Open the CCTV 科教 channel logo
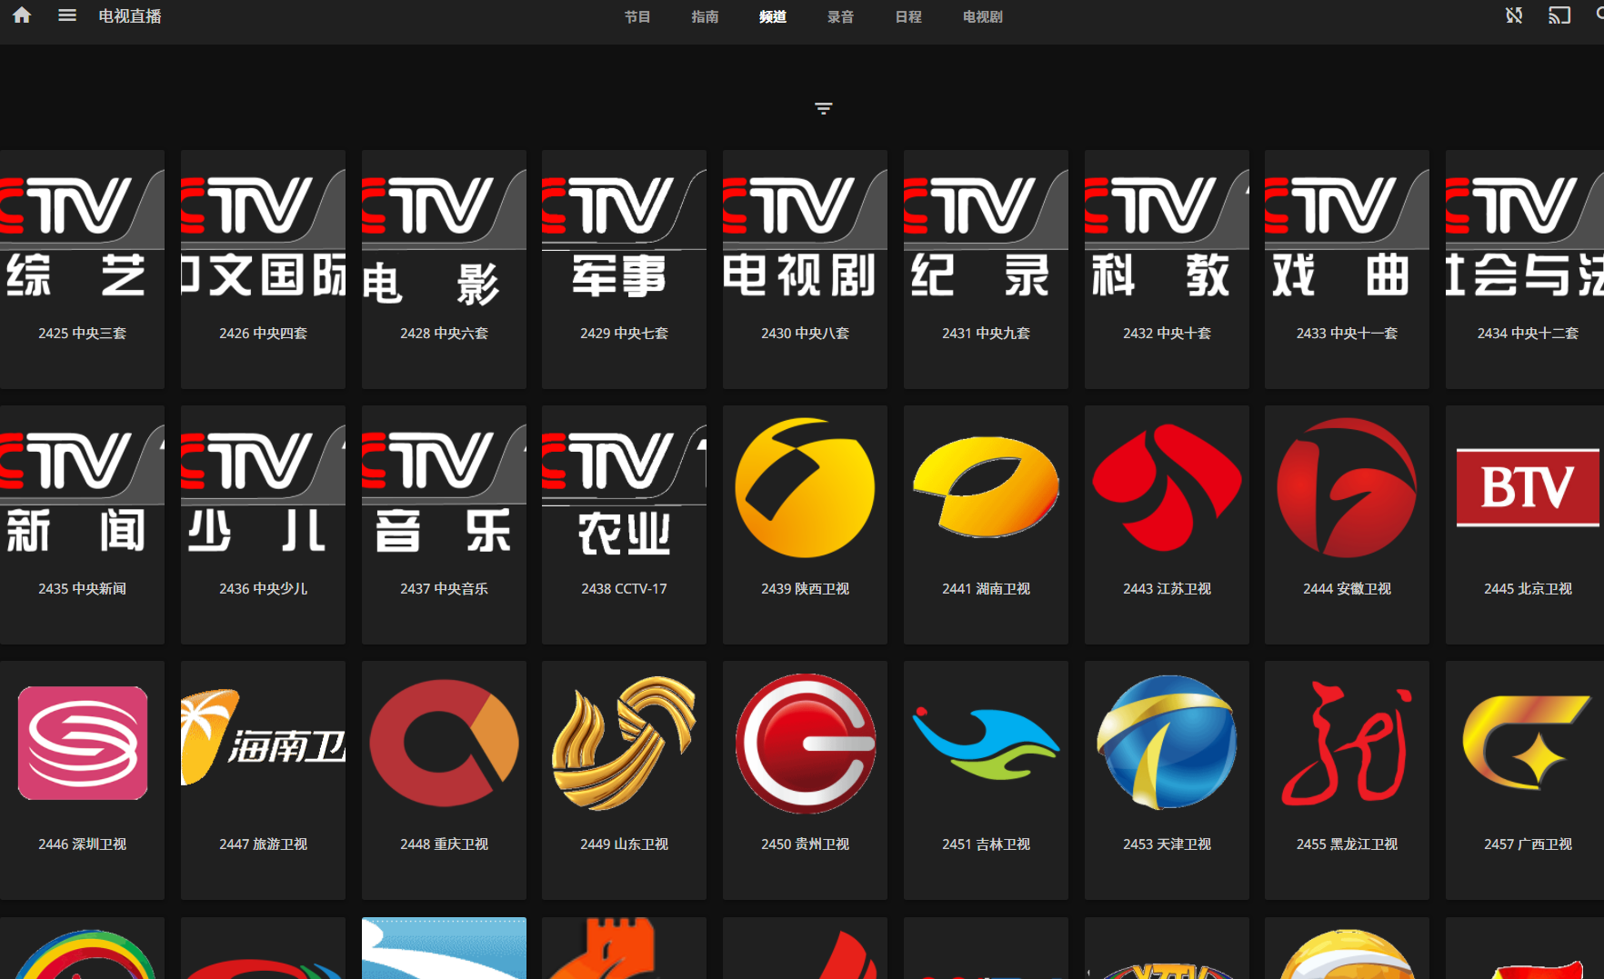The width and height of the screenshot is (1604, 979). click(1167, 233)
